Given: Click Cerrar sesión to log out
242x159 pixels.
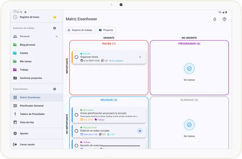Looking at the screenshot, I should click(27, 144).
